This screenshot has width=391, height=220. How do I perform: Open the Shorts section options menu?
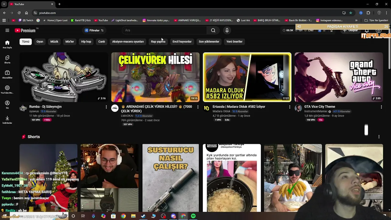point(379,137)
